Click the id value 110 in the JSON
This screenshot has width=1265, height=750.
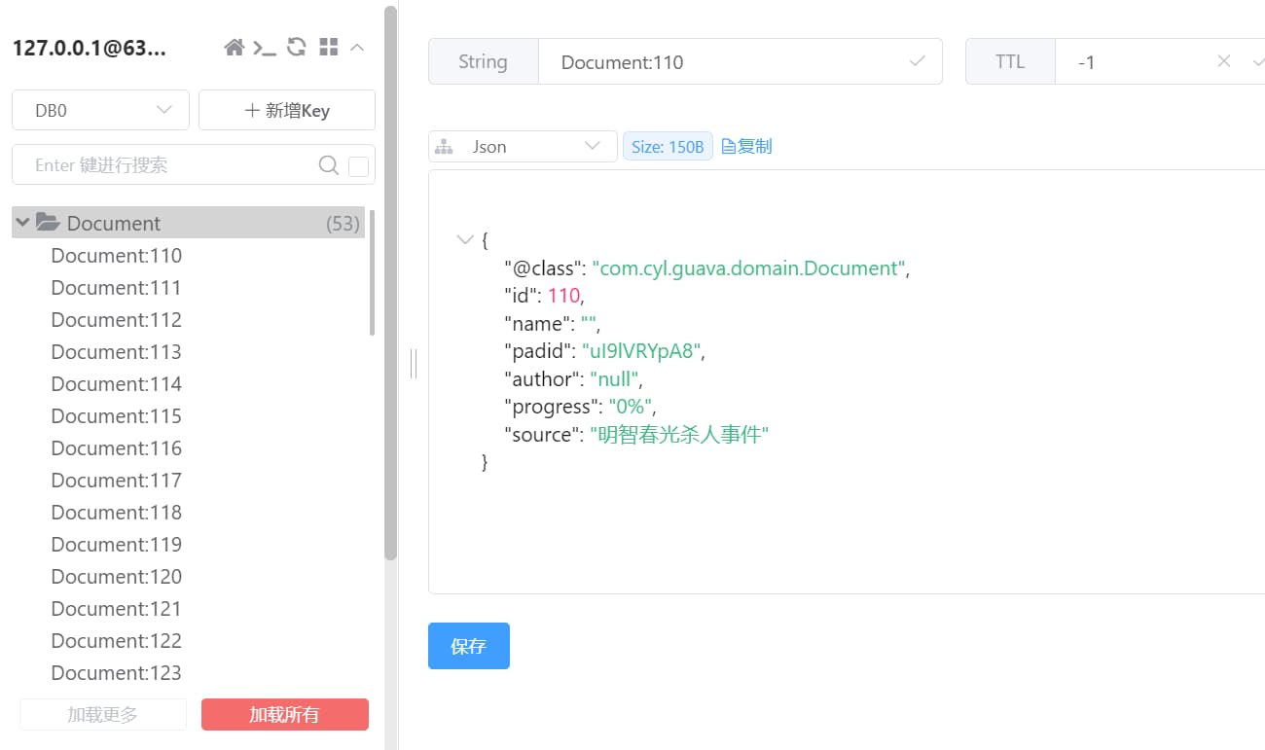tap(563, 296)
